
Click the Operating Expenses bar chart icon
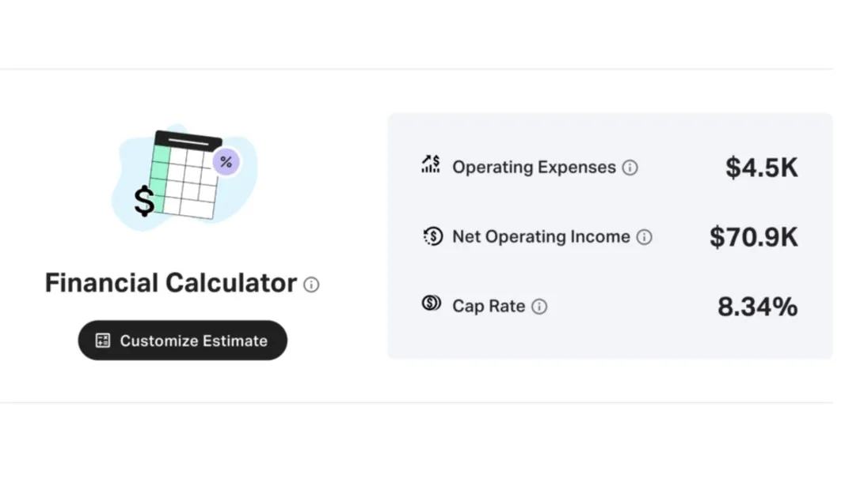(x=431, y=164)
